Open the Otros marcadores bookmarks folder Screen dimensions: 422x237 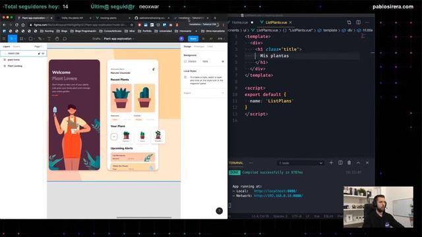point(213,31)
